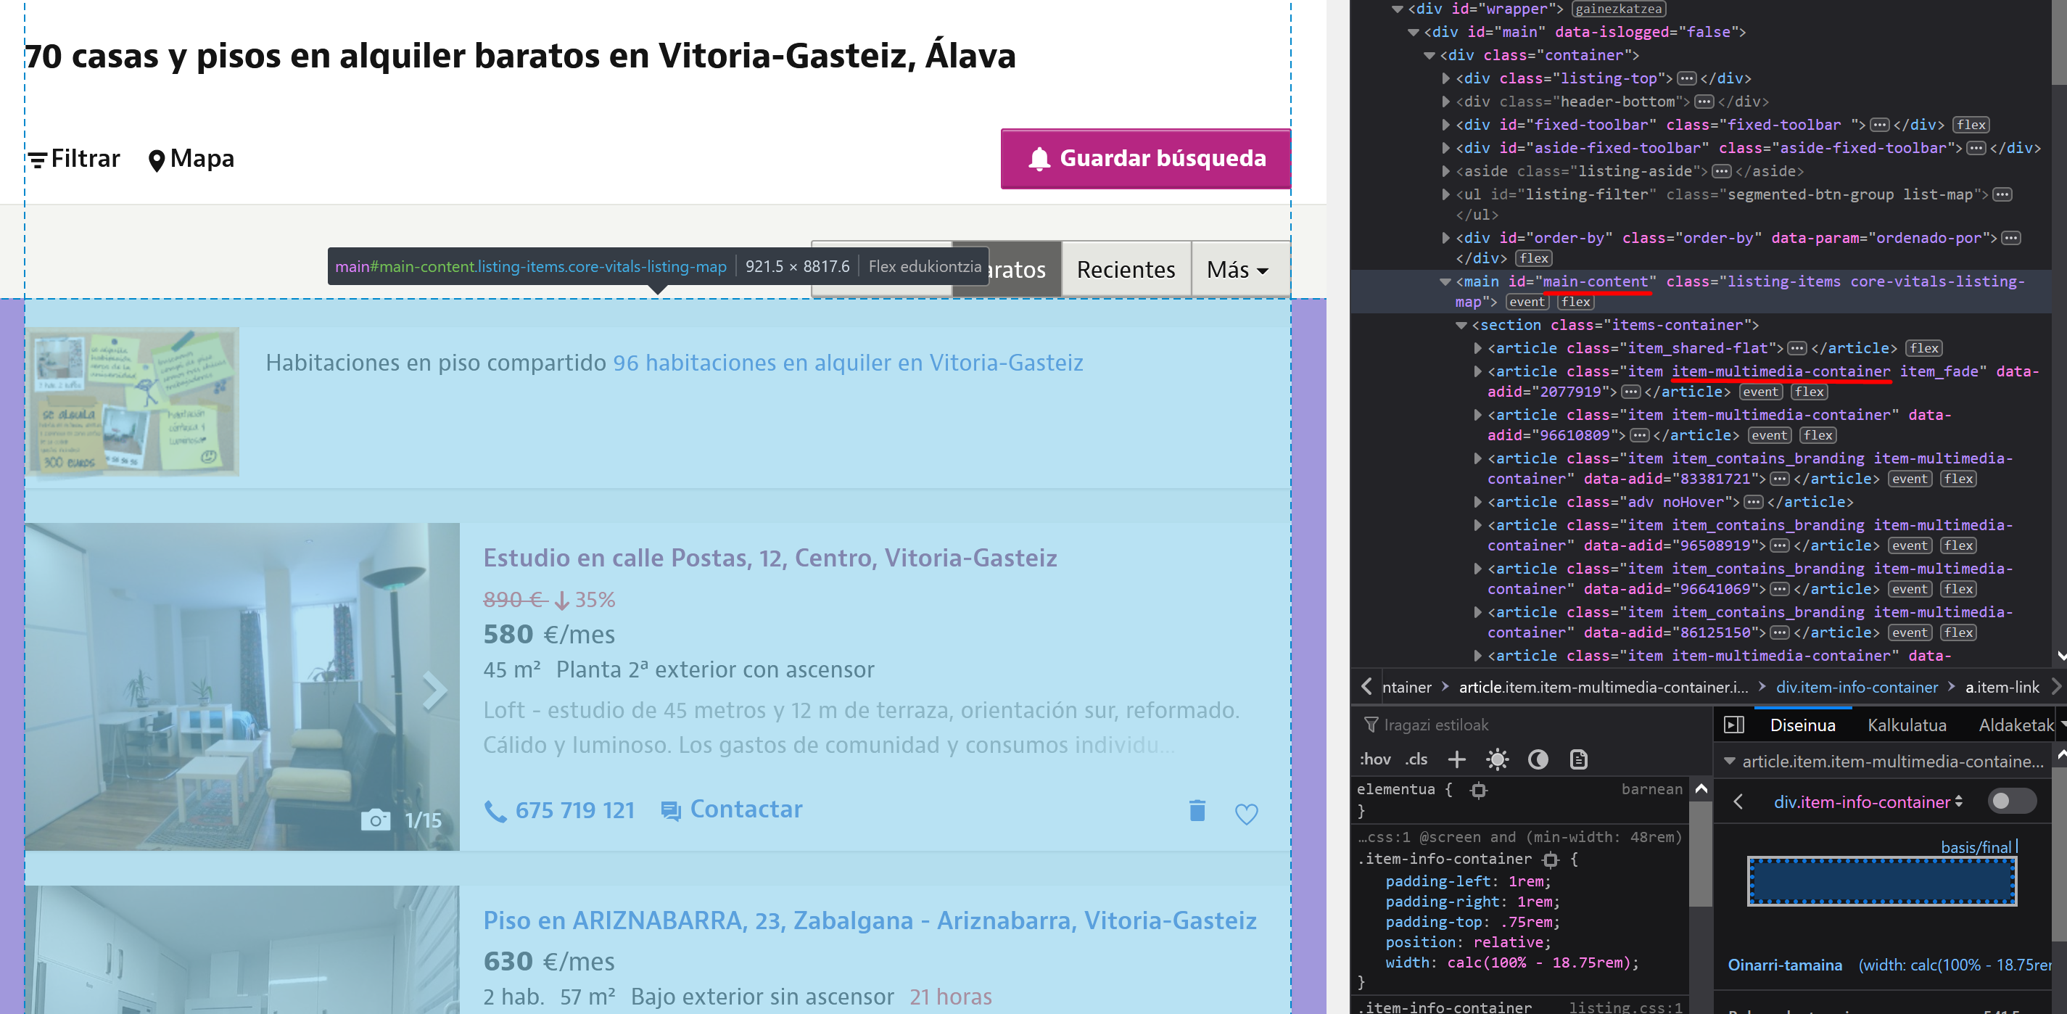Open 96 habitaciones en alquiler en Vitoria-Gasteiz link
This screenshot has height=1014, width=2067.
point(847,363)
